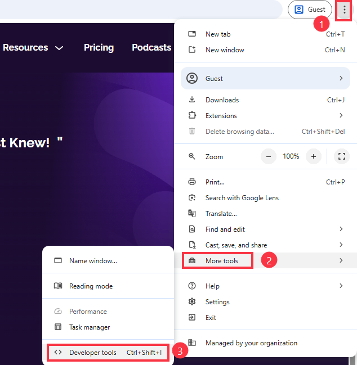Click the Name window icon
The width and height of the screenshot is (357, 365).
[x=58, y=260]
